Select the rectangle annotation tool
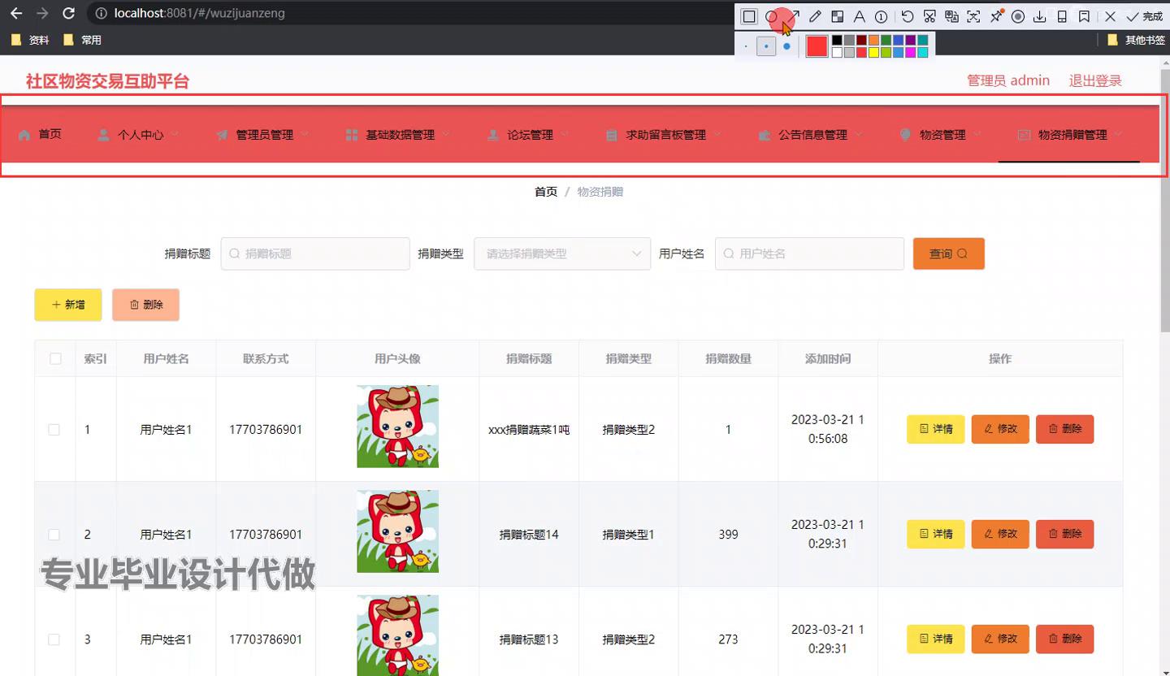The image size is (1170, 676). (749, 16)
